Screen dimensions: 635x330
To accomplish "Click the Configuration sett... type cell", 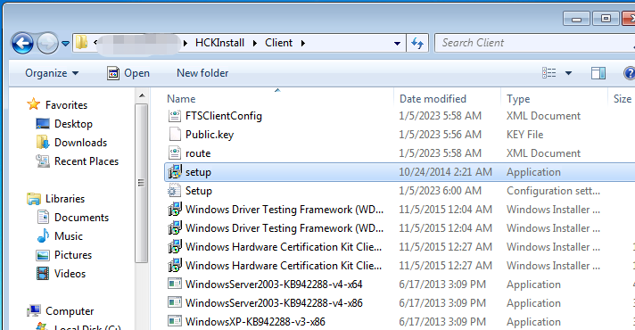I will (553, 191).
